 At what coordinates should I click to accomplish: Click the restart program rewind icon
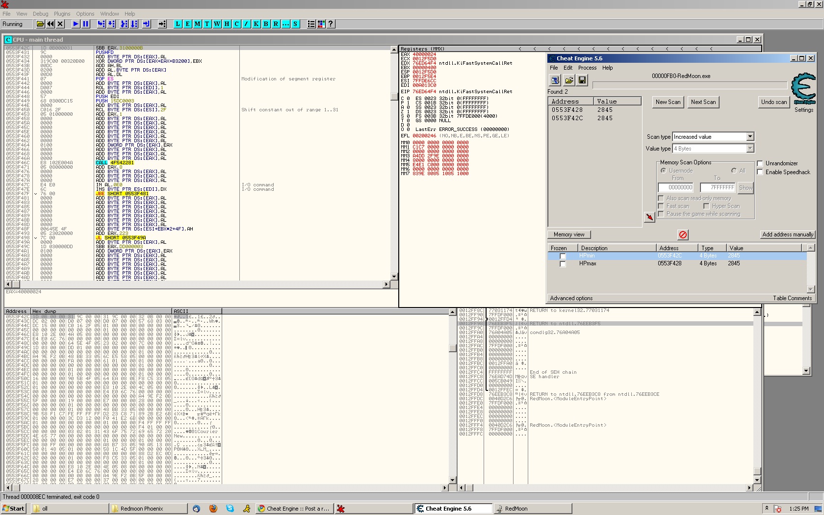click(x=51, y=24)
